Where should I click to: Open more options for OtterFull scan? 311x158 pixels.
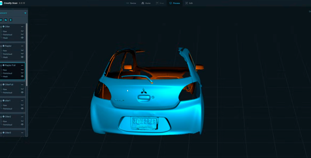click(x=22, y=85)
